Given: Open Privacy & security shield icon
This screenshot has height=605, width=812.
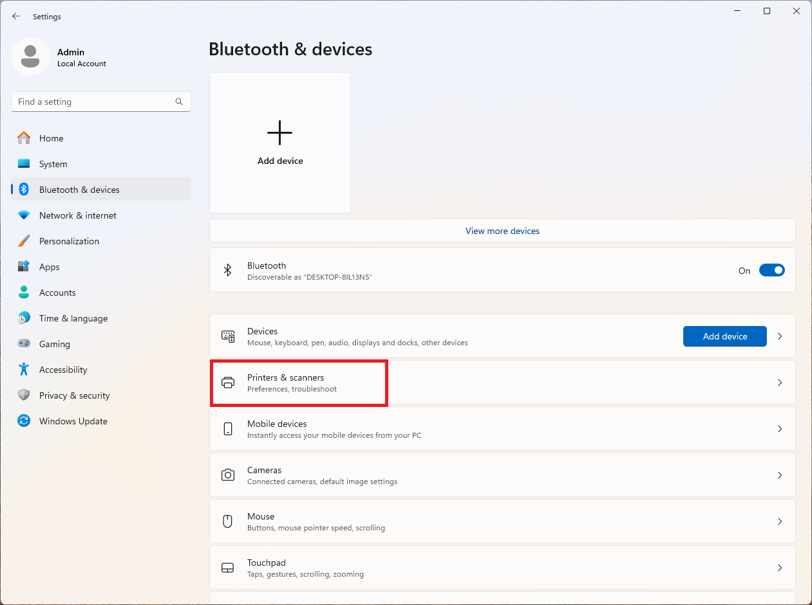Looking at the screenshot, I should [x=24, y=395].
